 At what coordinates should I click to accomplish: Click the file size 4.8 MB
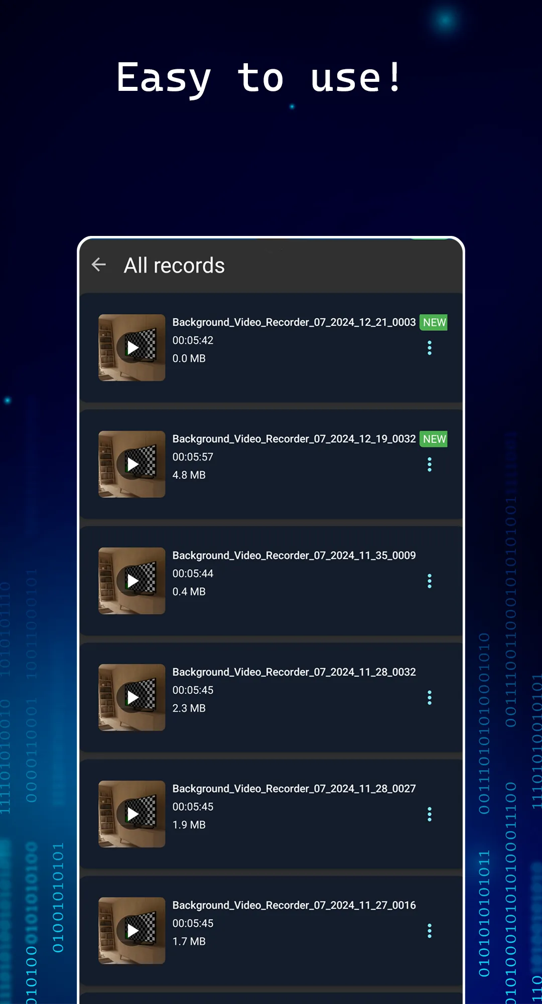[x=189, y=475]
